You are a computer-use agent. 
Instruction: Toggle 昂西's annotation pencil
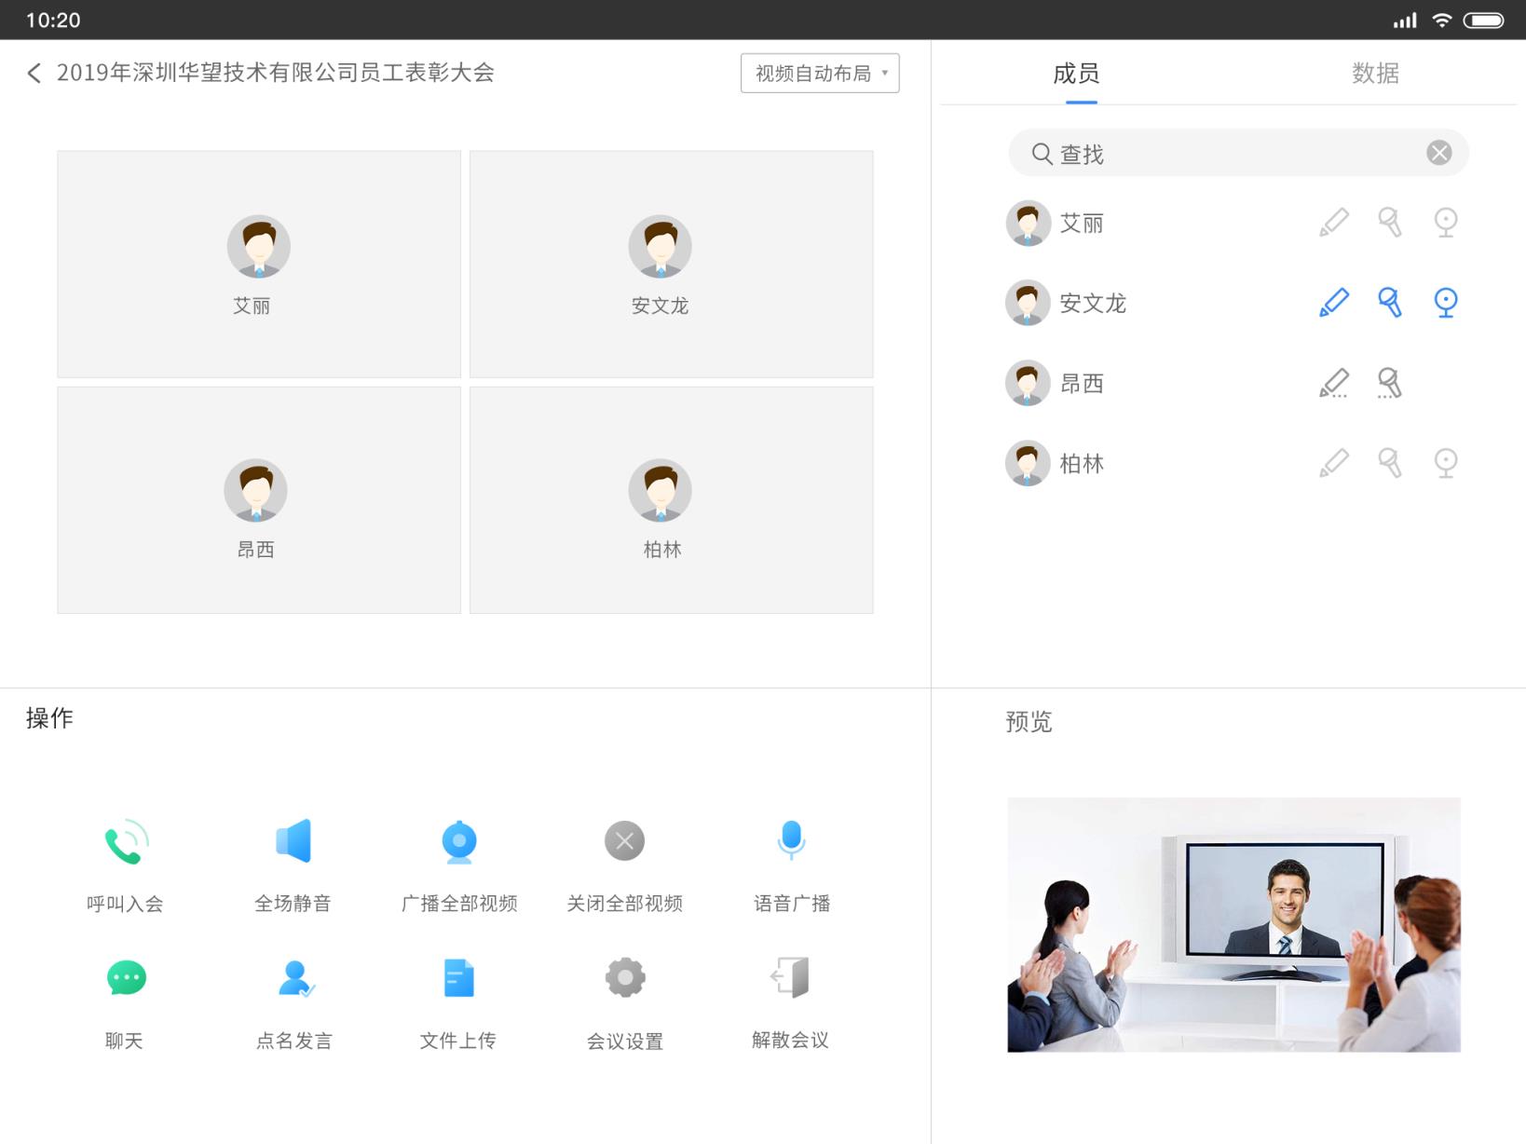1334,382
